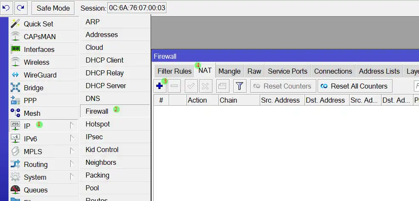
Task: Click the enable rule checkmark icon
Action: coord(191,86)
